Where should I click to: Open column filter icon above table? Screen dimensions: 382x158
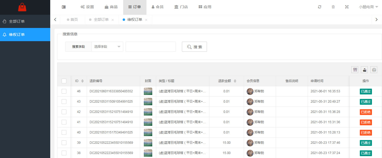pos(355,70)
